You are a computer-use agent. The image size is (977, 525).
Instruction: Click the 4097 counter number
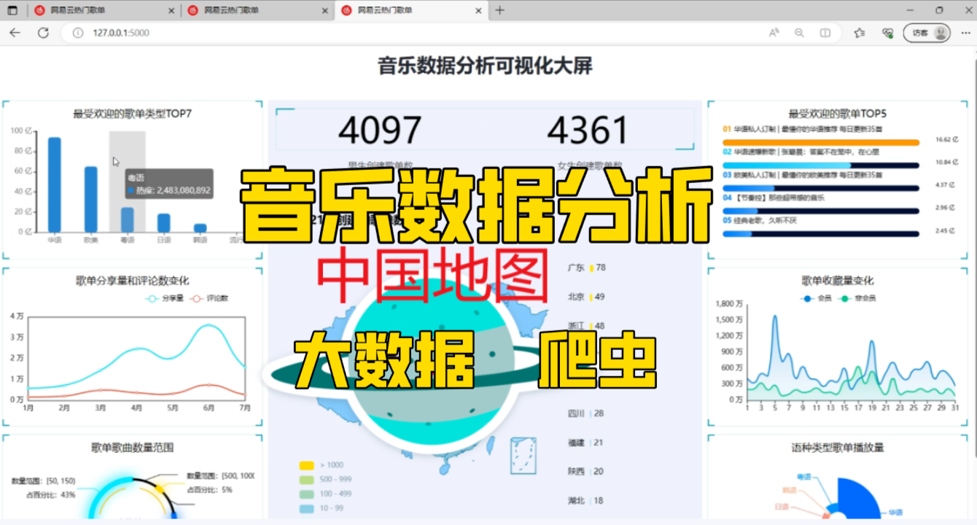click(x=380, y=131)
